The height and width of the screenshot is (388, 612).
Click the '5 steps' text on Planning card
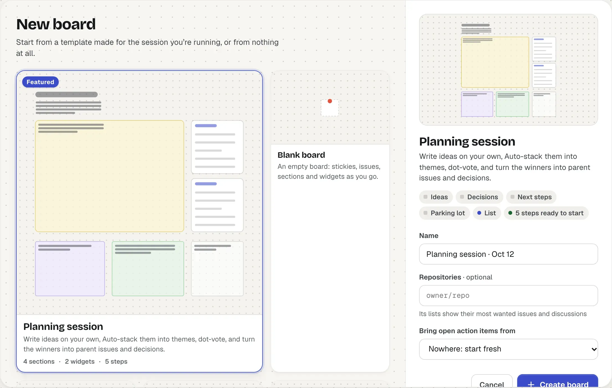coord(116,361)
